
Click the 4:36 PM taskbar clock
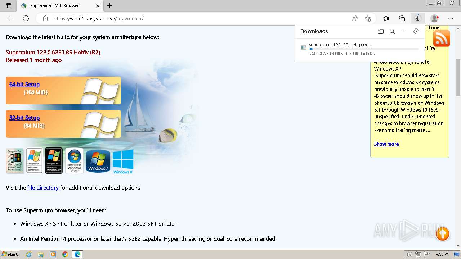(443, 254)
